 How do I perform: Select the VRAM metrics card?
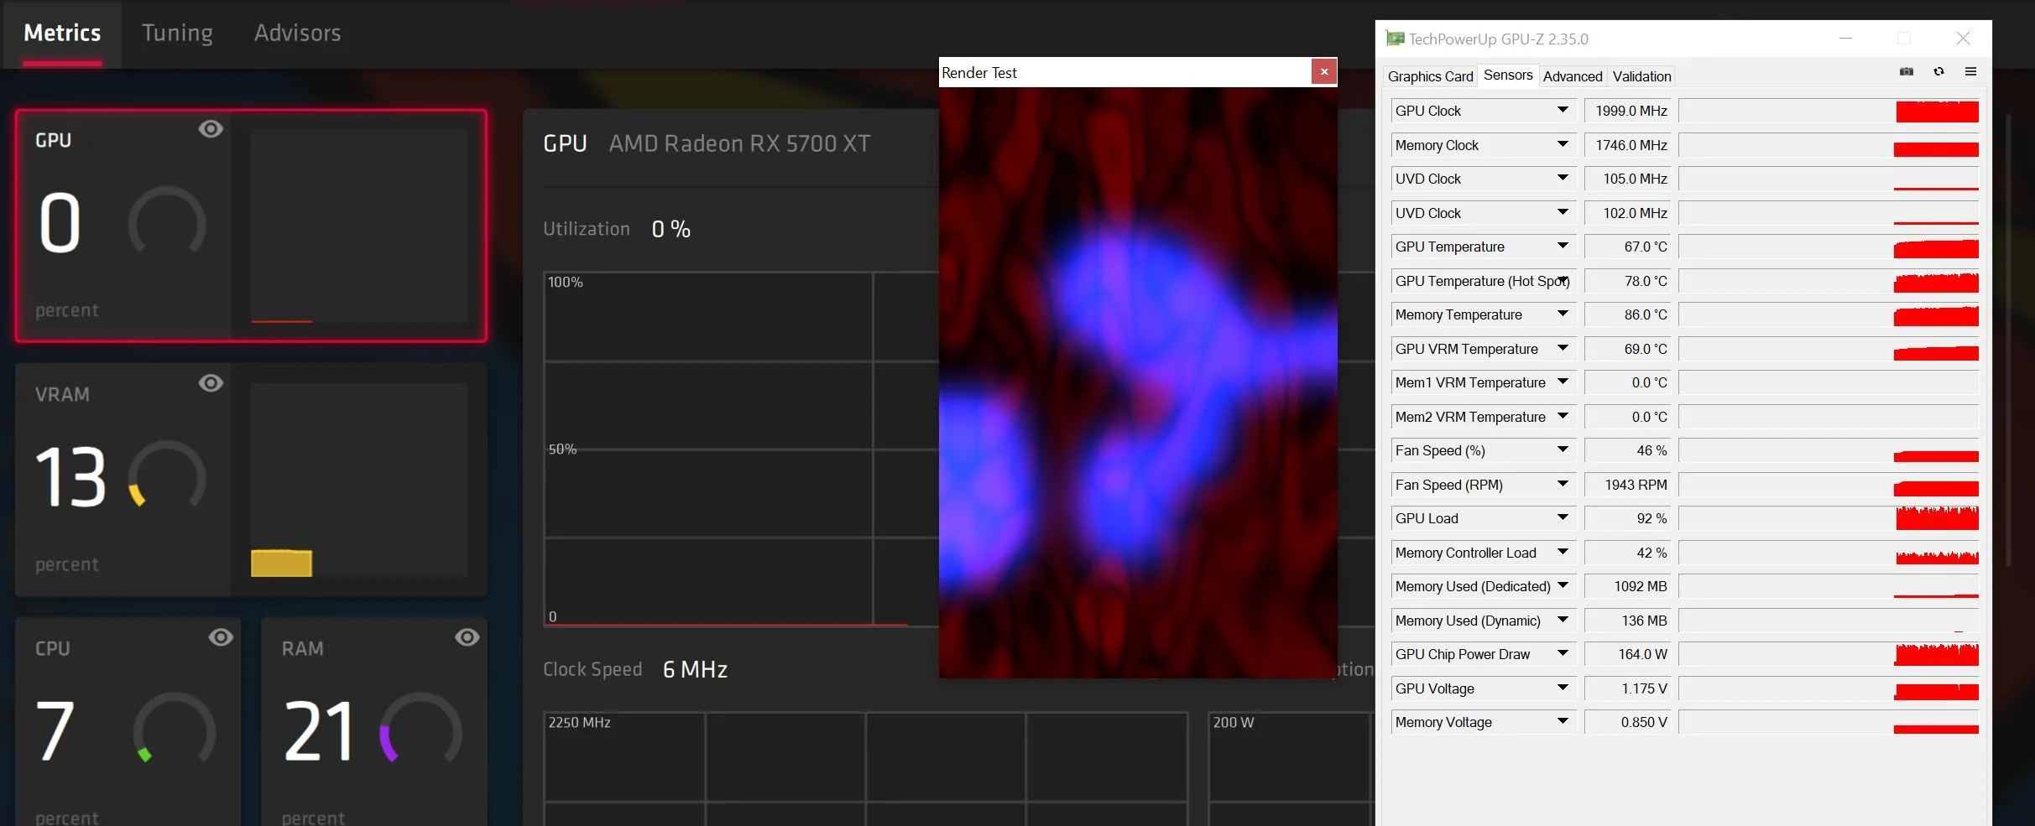coord(251,480)
